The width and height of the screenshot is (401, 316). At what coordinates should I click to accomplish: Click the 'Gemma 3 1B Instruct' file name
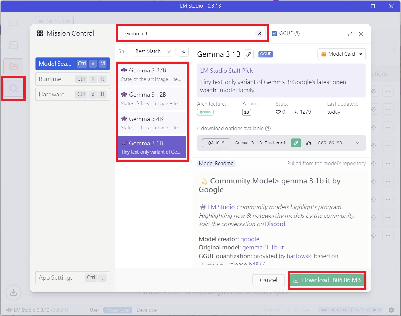pos(260,143)
